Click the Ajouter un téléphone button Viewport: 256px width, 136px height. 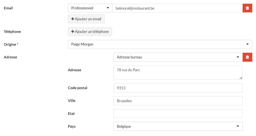click(x=90, y=32)
